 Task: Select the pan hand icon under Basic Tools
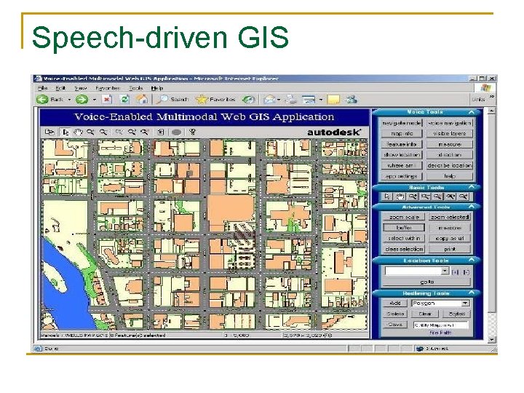tap(400, 196)
